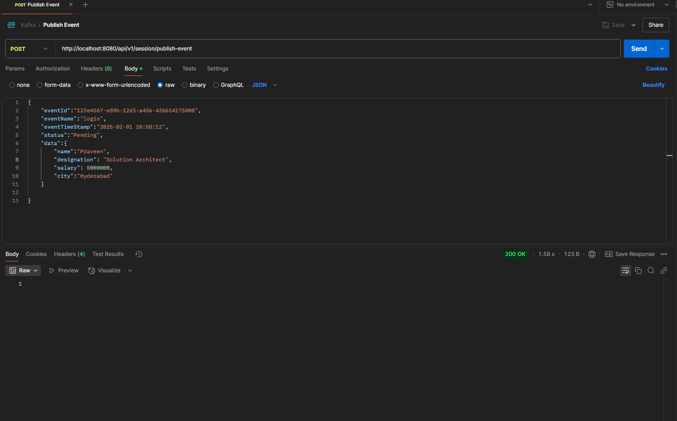The image size is (677, 421).
Task: Select the GraphQL body type
Action: pyautogui.click(x=228, y=85)
